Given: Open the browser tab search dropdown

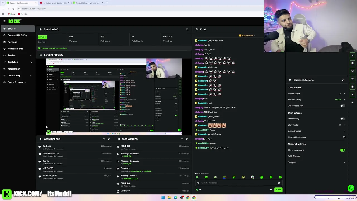Looking at the screenshot, I should pos(3,3).
